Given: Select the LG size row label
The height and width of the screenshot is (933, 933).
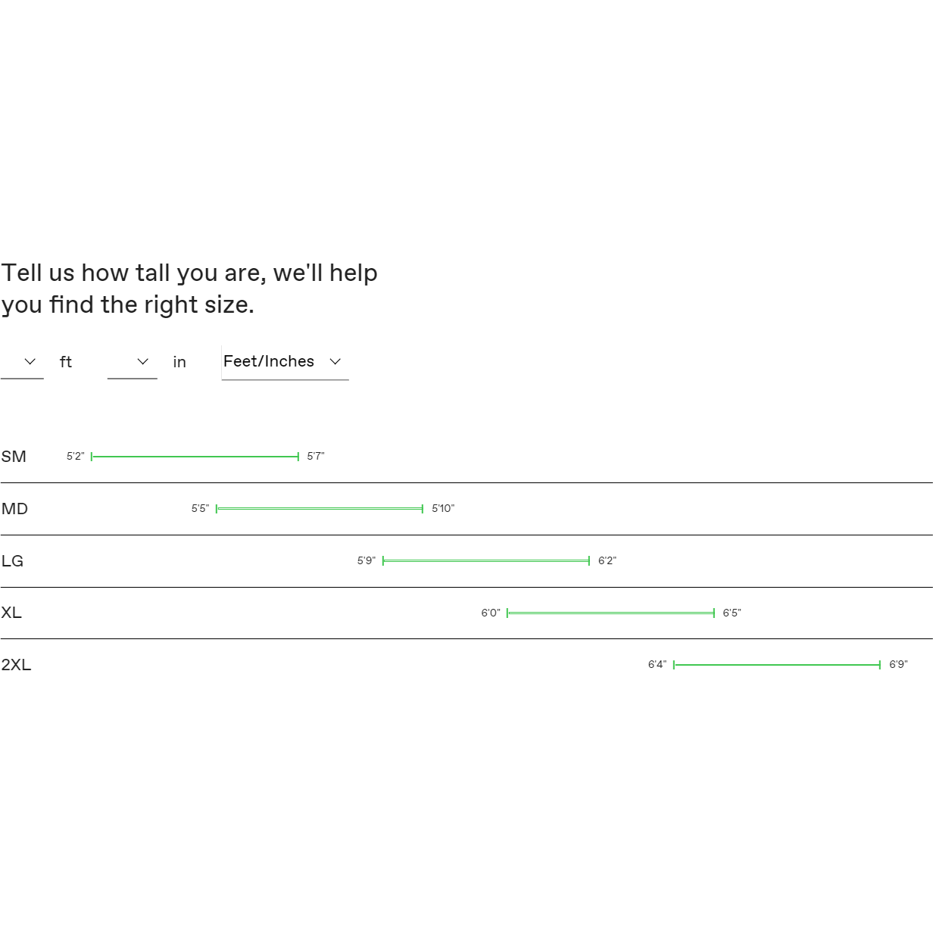Looking at the screenshot, I should 12,561.
